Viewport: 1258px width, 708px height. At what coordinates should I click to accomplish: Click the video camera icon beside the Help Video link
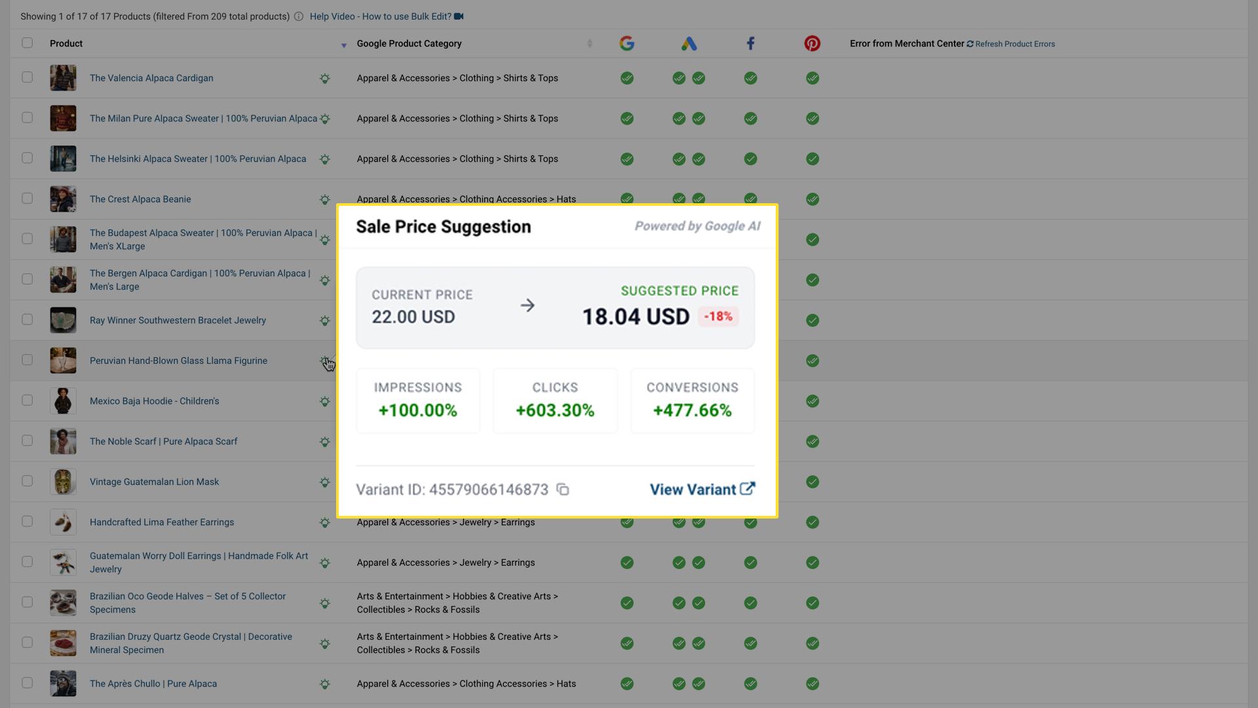[459, 16]
